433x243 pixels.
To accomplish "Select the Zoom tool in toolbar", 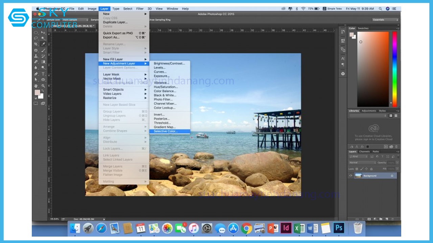I will pos(43,86).
